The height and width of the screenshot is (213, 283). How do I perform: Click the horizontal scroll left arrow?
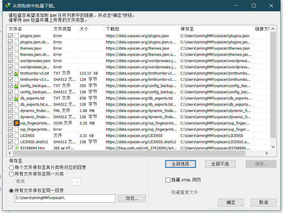(x=10, y=153)
